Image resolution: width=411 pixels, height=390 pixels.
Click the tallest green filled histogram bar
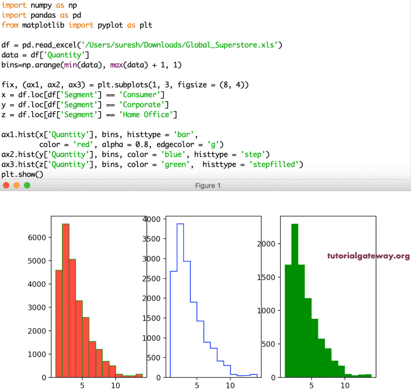[x=295, y=300]
